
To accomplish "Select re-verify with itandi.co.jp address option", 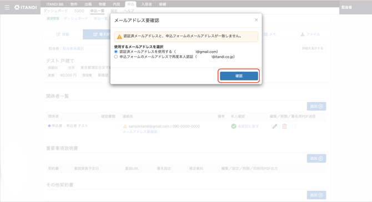I will click(116, 57).
